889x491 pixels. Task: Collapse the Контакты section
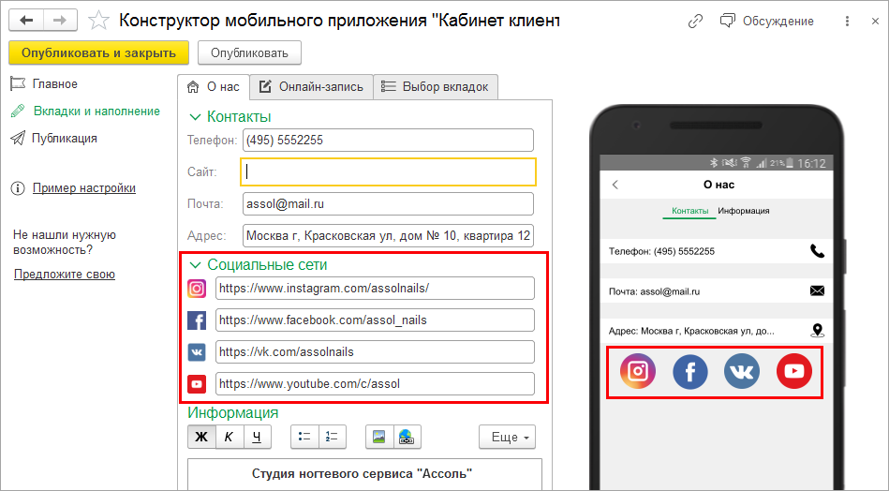pos(195,117)
